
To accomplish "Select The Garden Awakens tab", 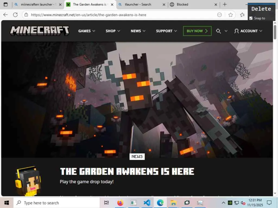I will 90,4.
